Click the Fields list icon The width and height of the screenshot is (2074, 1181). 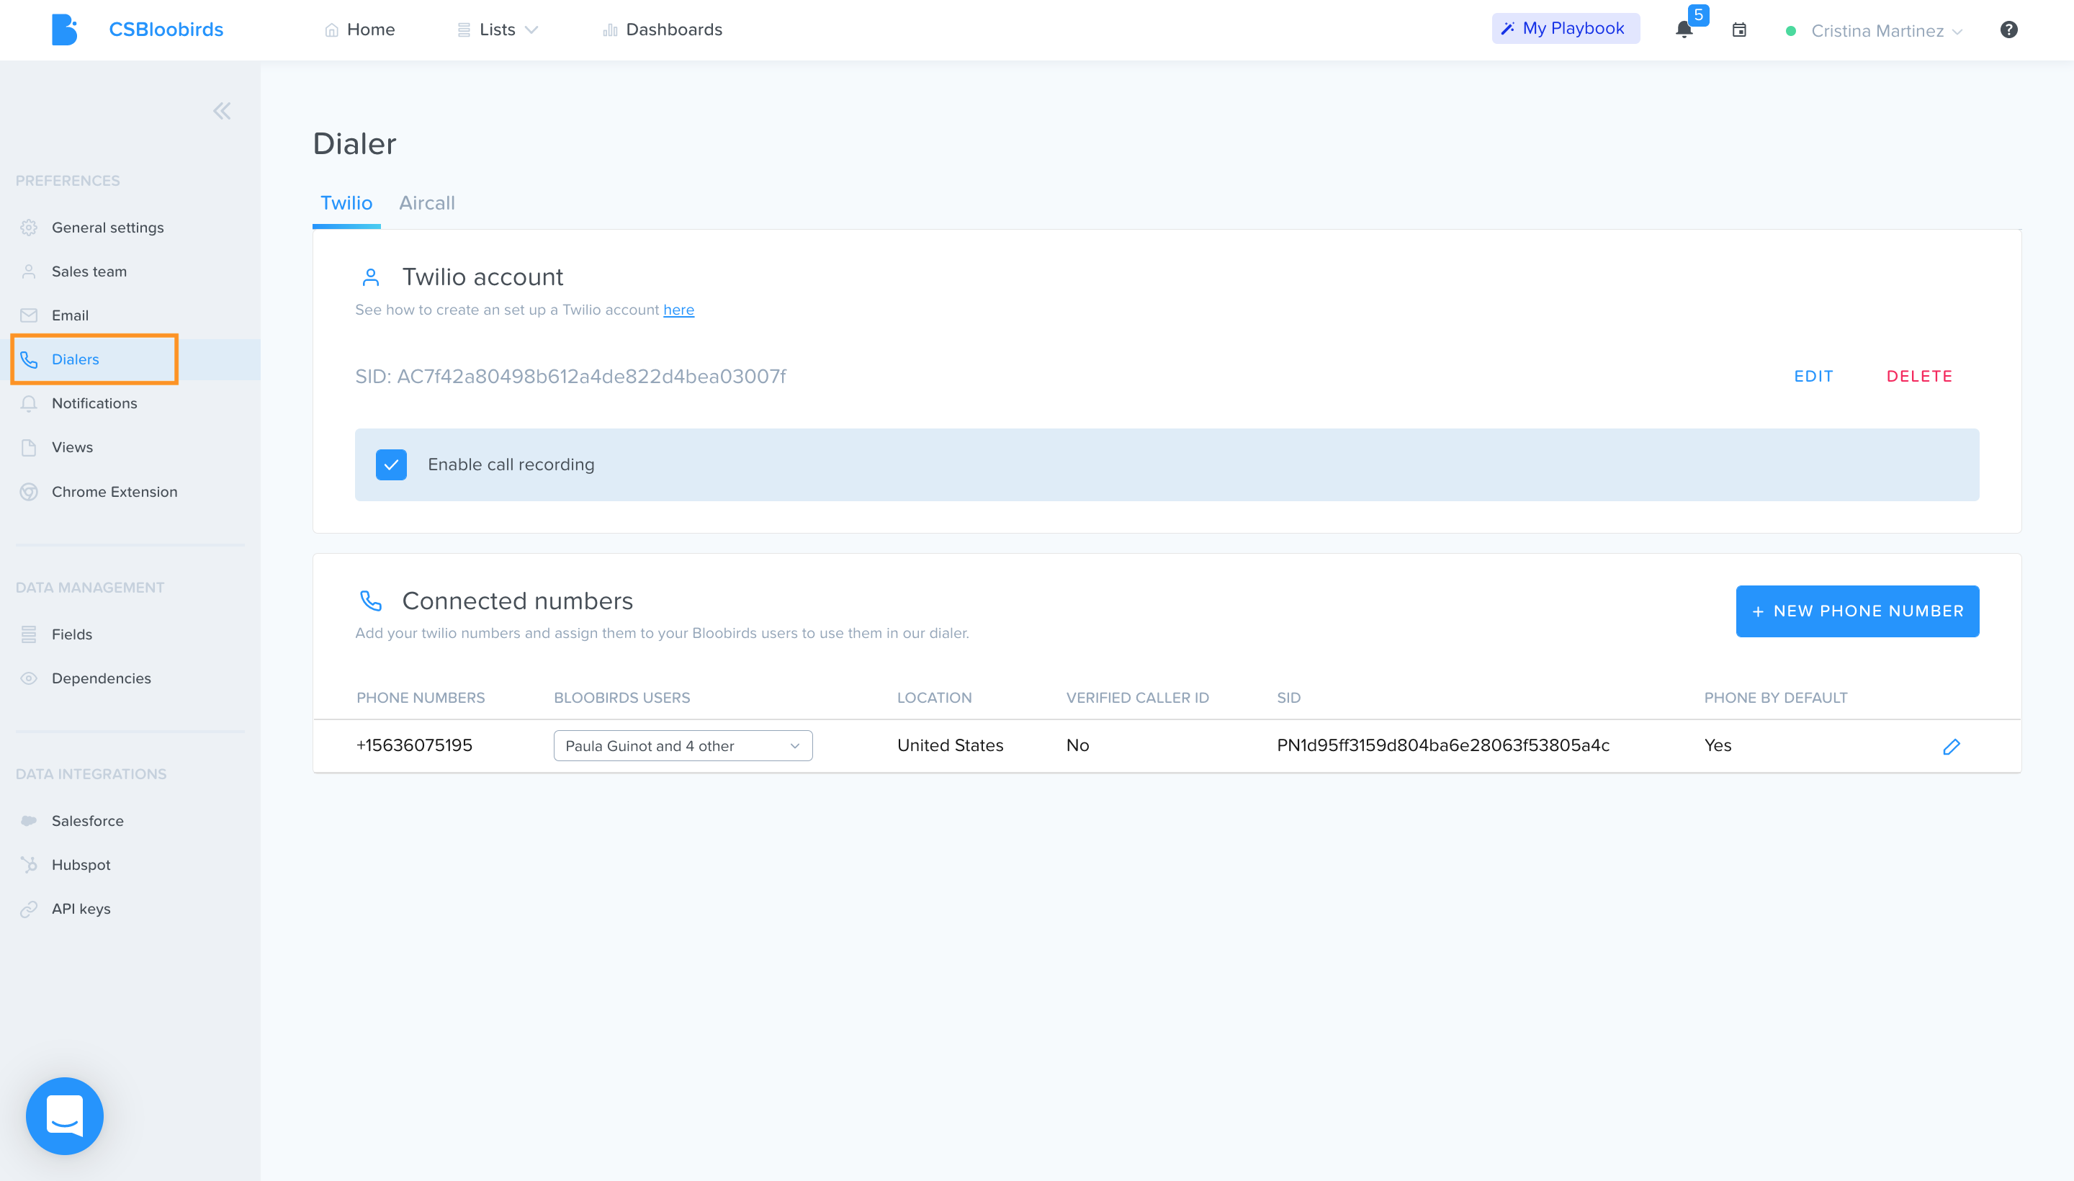tap(30, 634)
